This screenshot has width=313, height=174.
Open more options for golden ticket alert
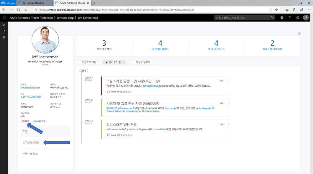click(x=228, y=81)
